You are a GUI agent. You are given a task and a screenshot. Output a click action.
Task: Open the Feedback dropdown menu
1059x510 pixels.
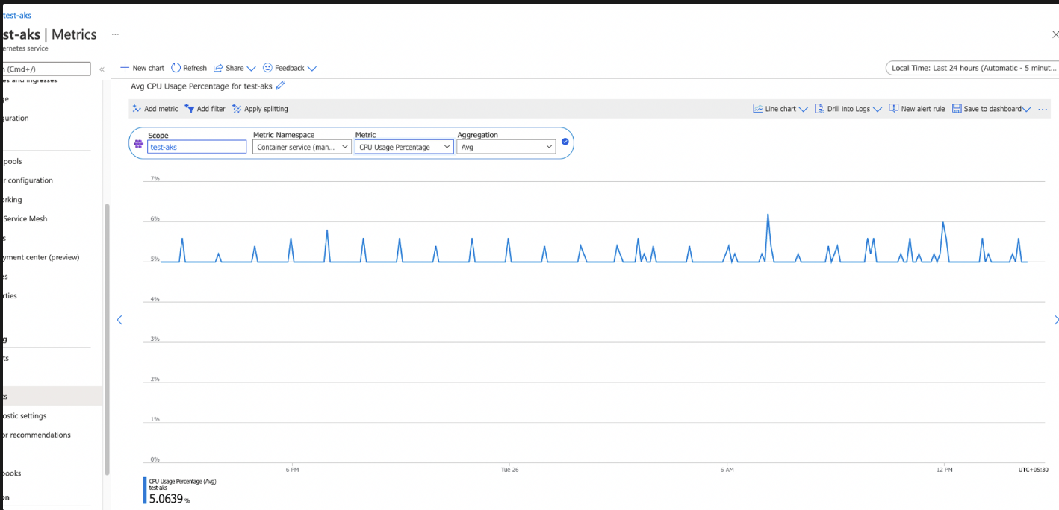[x=290, y=68]
